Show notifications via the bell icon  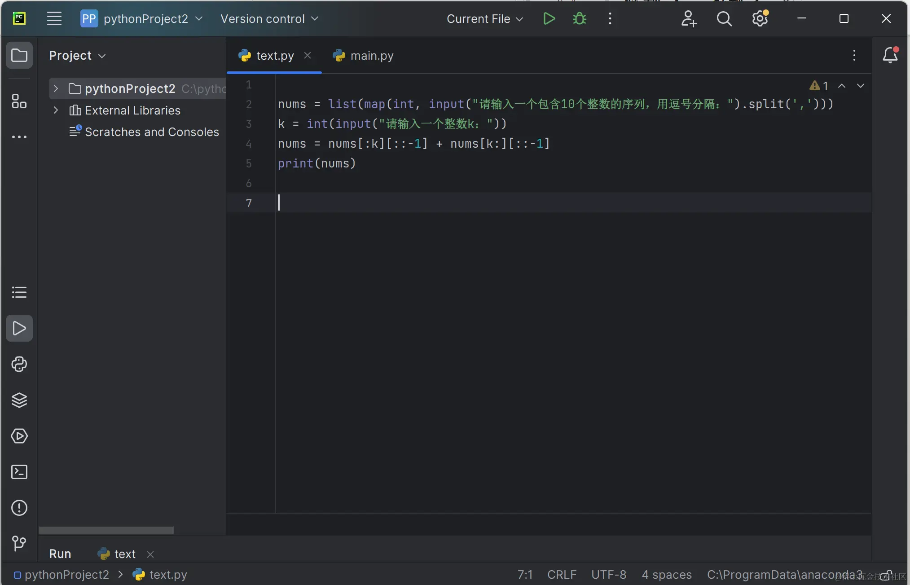(x=890, y=56)
